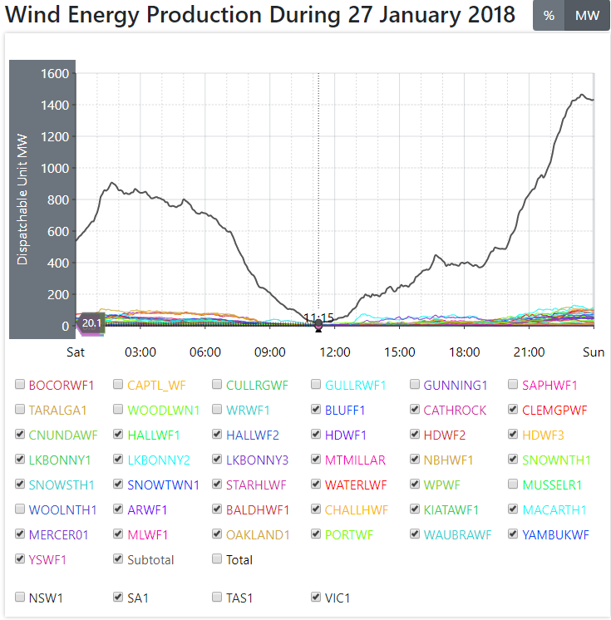Untick the Subtotal checkbox
Viewport: 611px width, 620px height.
[119, 559]
